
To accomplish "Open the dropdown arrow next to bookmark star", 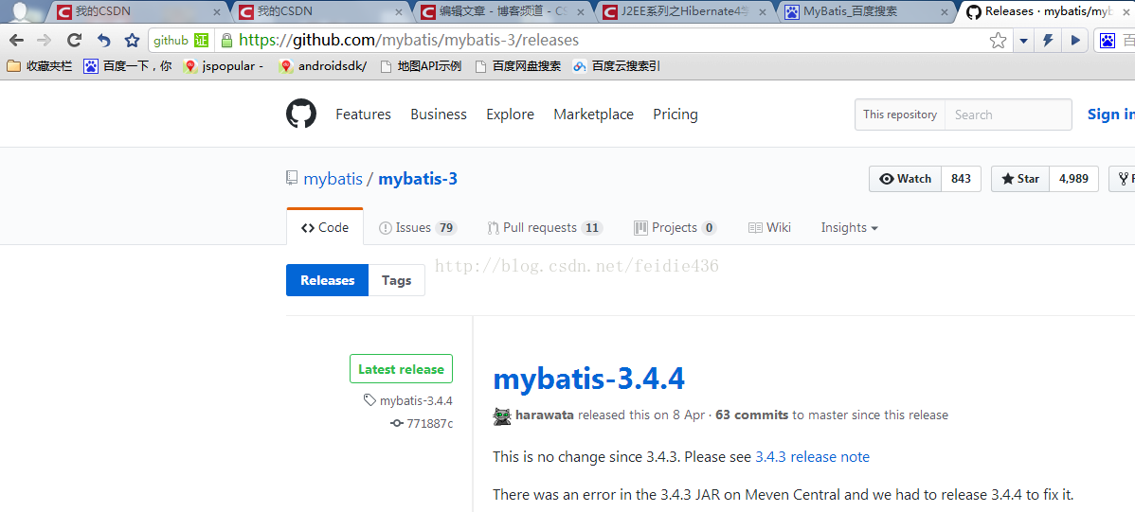I will [x=1023, y=42].
